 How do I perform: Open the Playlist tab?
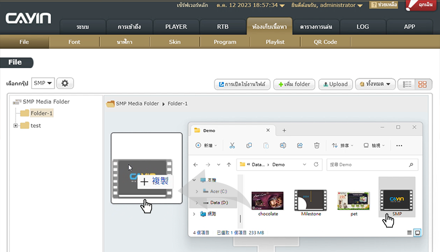click(x=275, y=42)
